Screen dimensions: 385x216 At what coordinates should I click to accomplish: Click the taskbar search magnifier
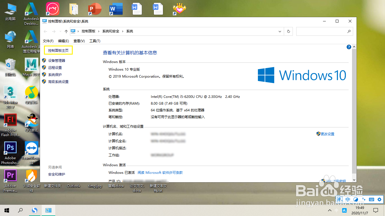(20, 210)
